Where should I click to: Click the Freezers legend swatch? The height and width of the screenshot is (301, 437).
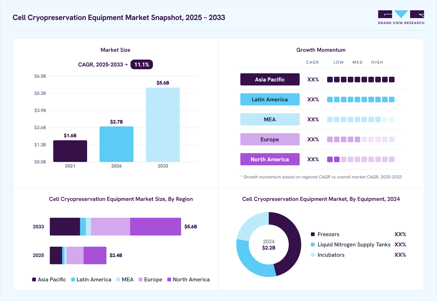[313, 234]
